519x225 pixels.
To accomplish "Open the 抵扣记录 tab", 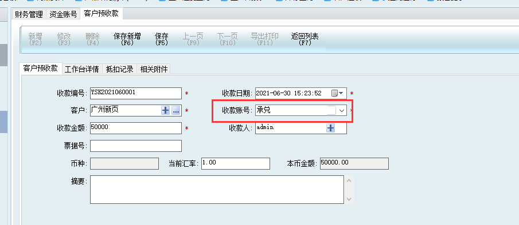I will point(119,69).
